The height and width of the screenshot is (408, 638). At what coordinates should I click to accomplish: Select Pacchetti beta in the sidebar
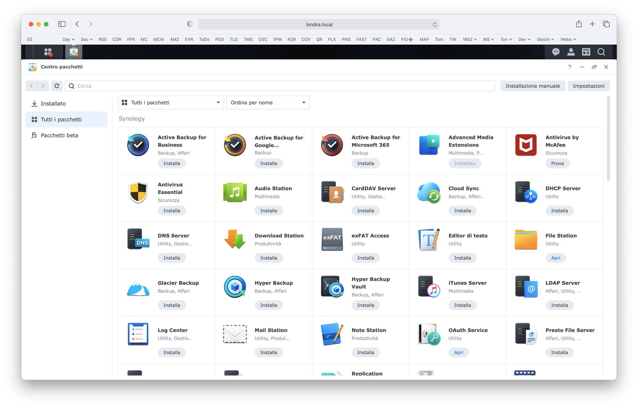tap(67, 135)
